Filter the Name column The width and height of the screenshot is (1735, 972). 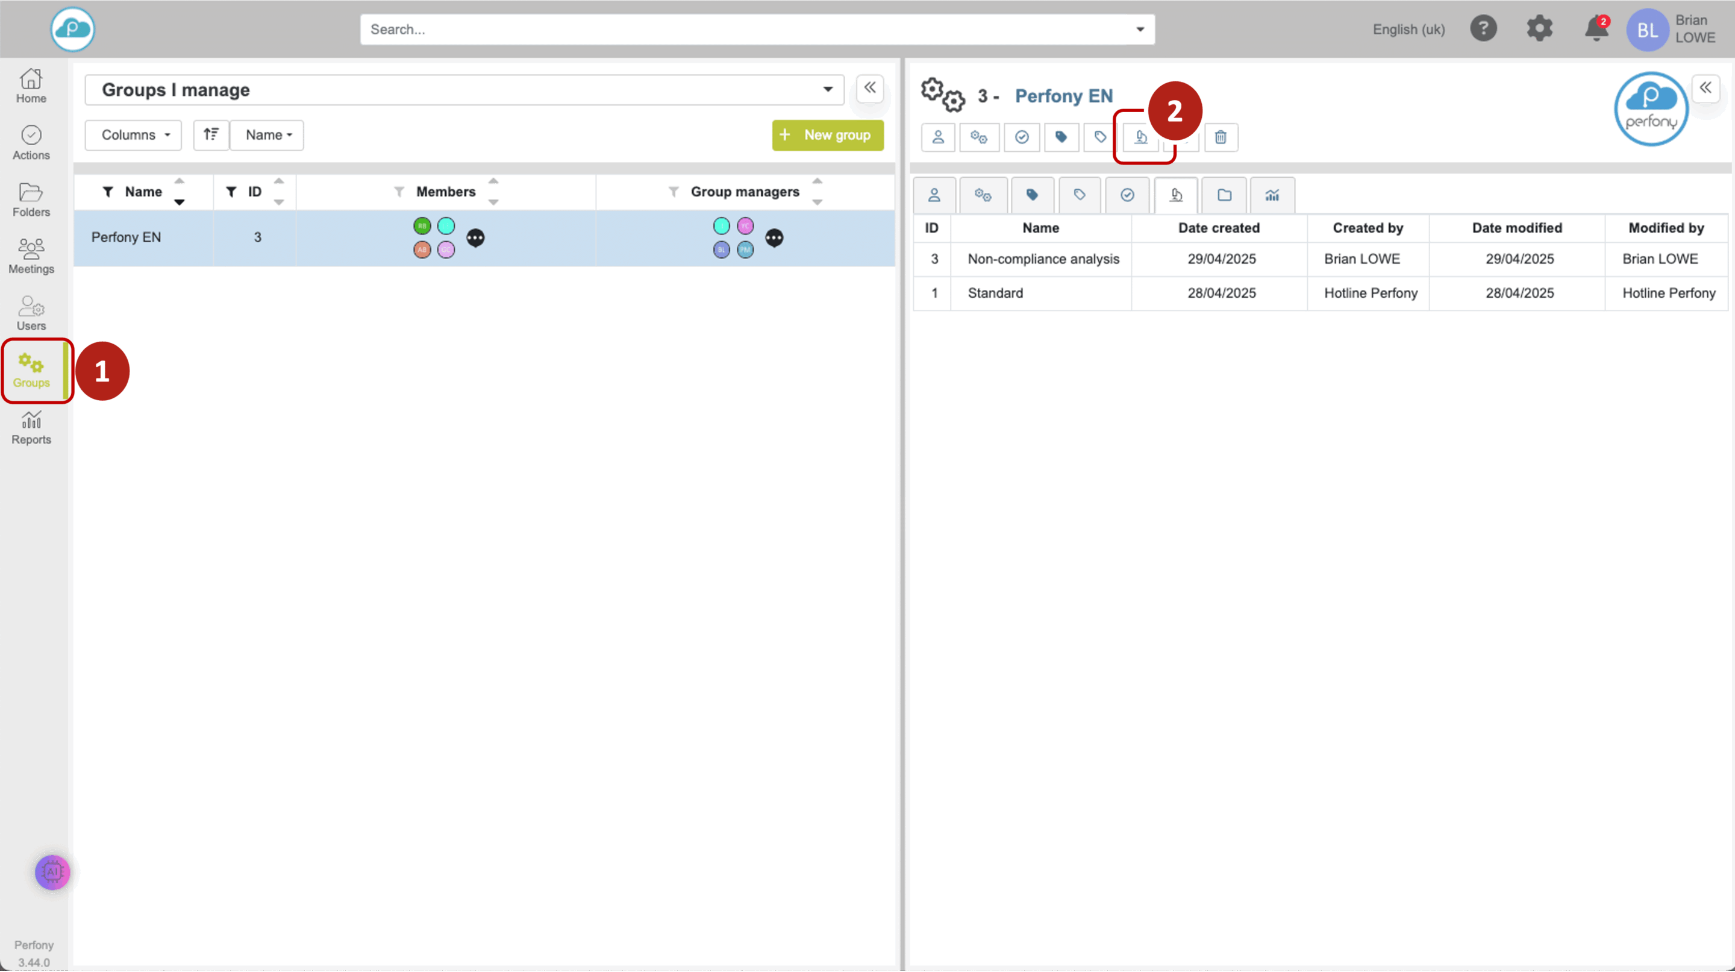[x=108, y=192]
